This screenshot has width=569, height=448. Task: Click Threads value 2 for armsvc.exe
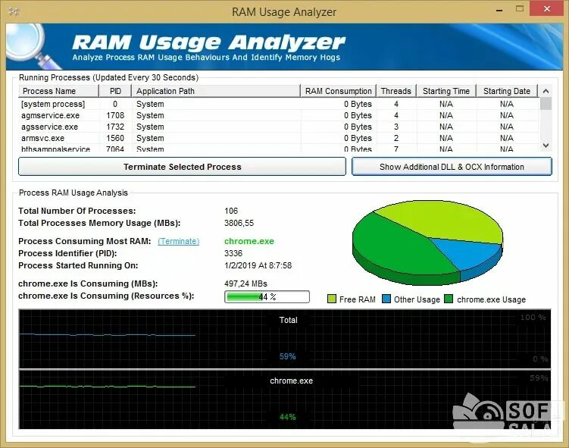[x=396, y=138]
